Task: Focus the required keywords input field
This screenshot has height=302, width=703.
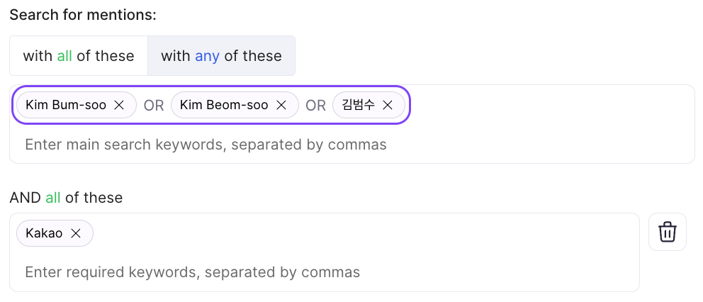Action: point(192,272)
